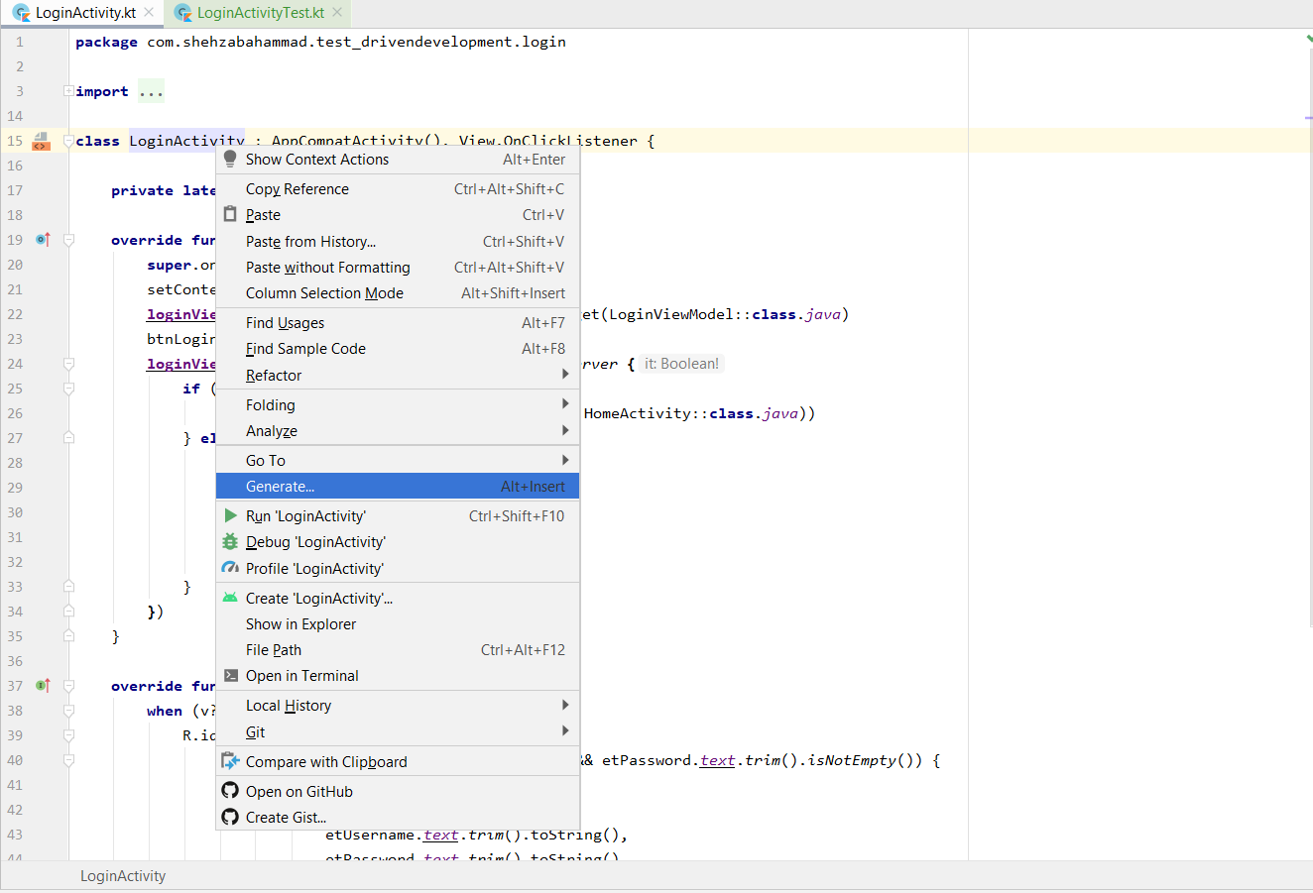
Task: Click the Run 'LoginActivity' green triangle icon
Action: 231,515
